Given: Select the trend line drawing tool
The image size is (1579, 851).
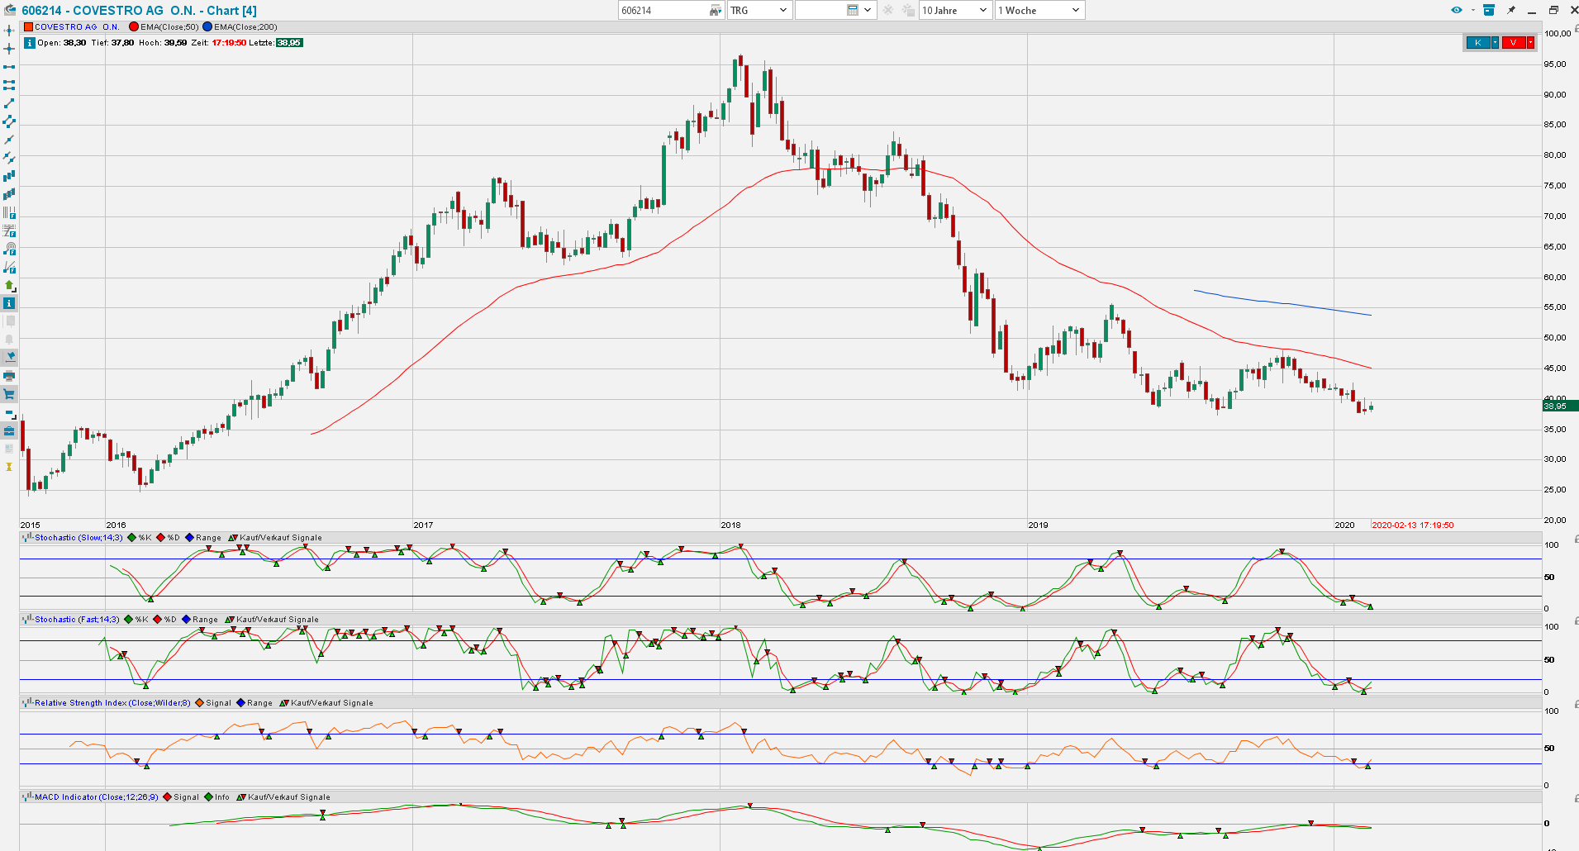Looking at the screenshot, I should coord(9,103).
